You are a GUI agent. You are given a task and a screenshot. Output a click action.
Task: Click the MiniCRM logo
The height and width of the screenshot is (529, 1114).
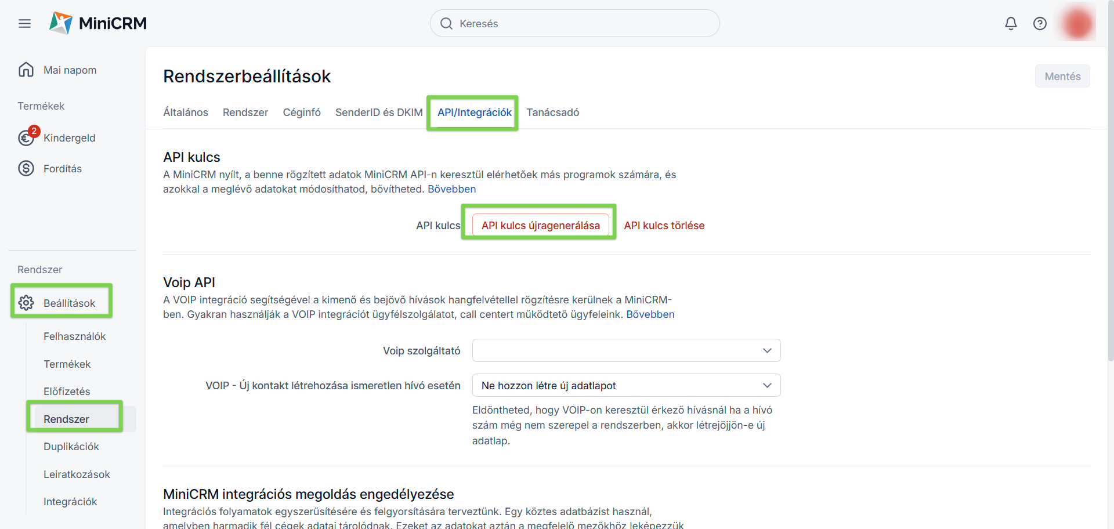pos(98,23)
